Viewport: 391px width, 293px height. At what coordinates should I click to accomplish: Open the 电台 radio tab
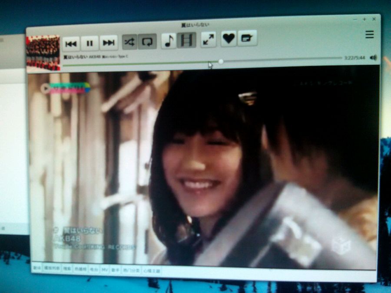pos(94,270)
